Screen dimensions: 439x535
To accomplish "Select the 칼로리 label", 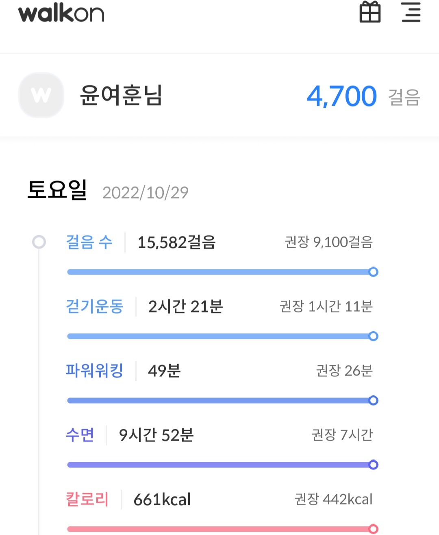I will (x=87, y=499).
